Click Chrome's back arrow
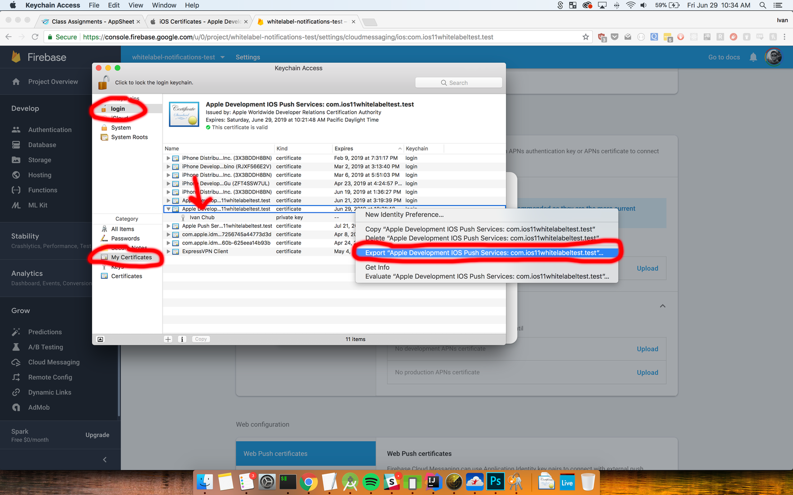Screen dimensions: 793x495 8,37
